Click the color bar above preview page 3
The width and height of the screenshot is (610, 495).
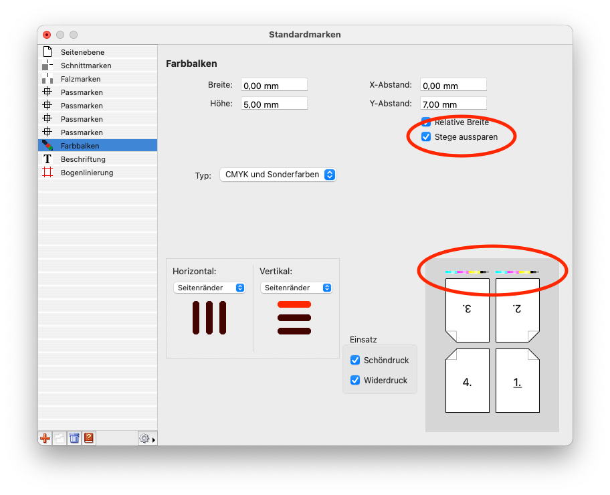point(468,272)
